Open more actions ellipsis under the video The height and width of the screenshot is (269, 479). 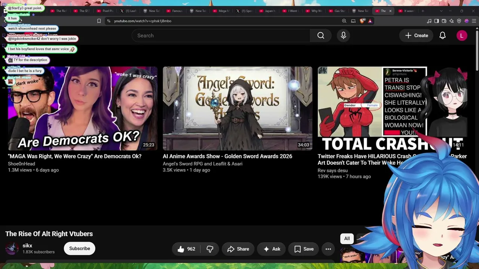328,249
